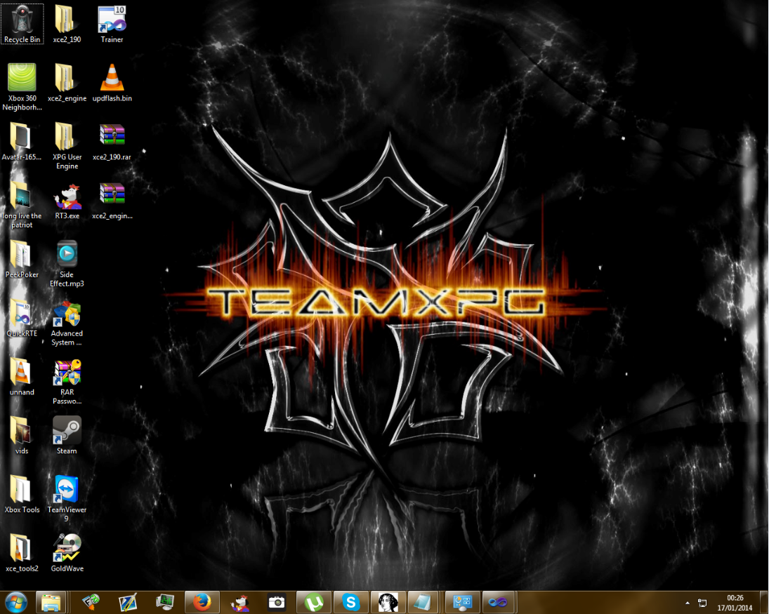
Task: Open the Side Effect.mp3 file icon
Action: (67, 254)
